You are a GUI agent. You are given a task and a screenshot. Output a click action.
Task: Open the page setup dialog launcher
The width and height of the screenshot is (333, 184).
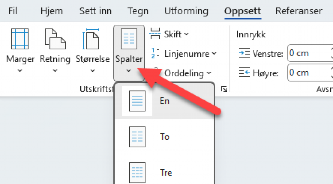click(x=224, y=89)
